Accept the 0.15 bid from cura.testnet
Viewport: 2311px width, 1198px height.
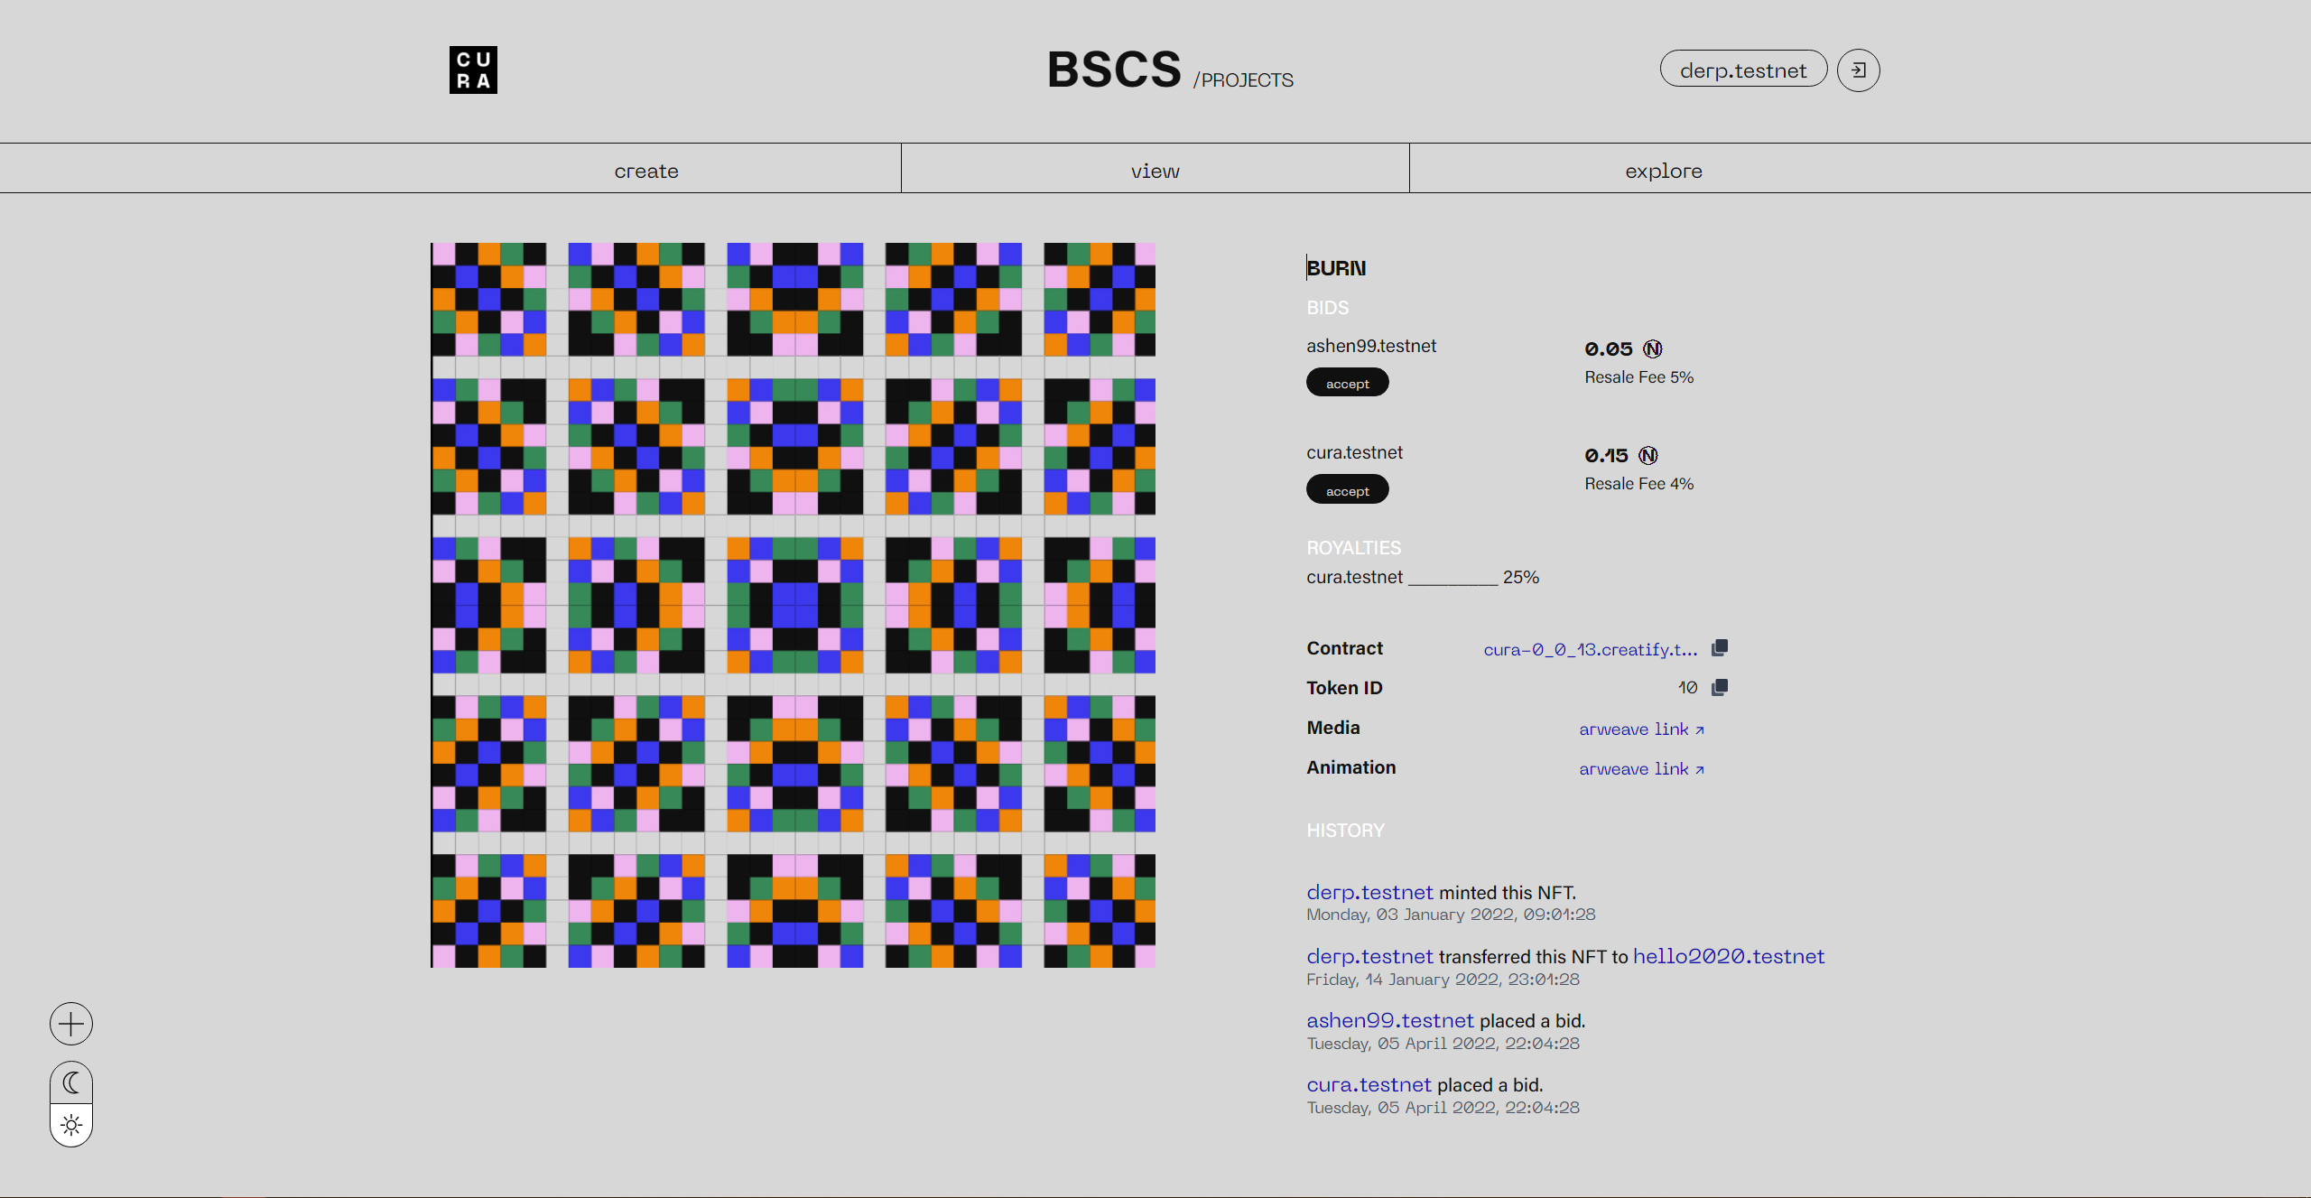point(1347,490)
